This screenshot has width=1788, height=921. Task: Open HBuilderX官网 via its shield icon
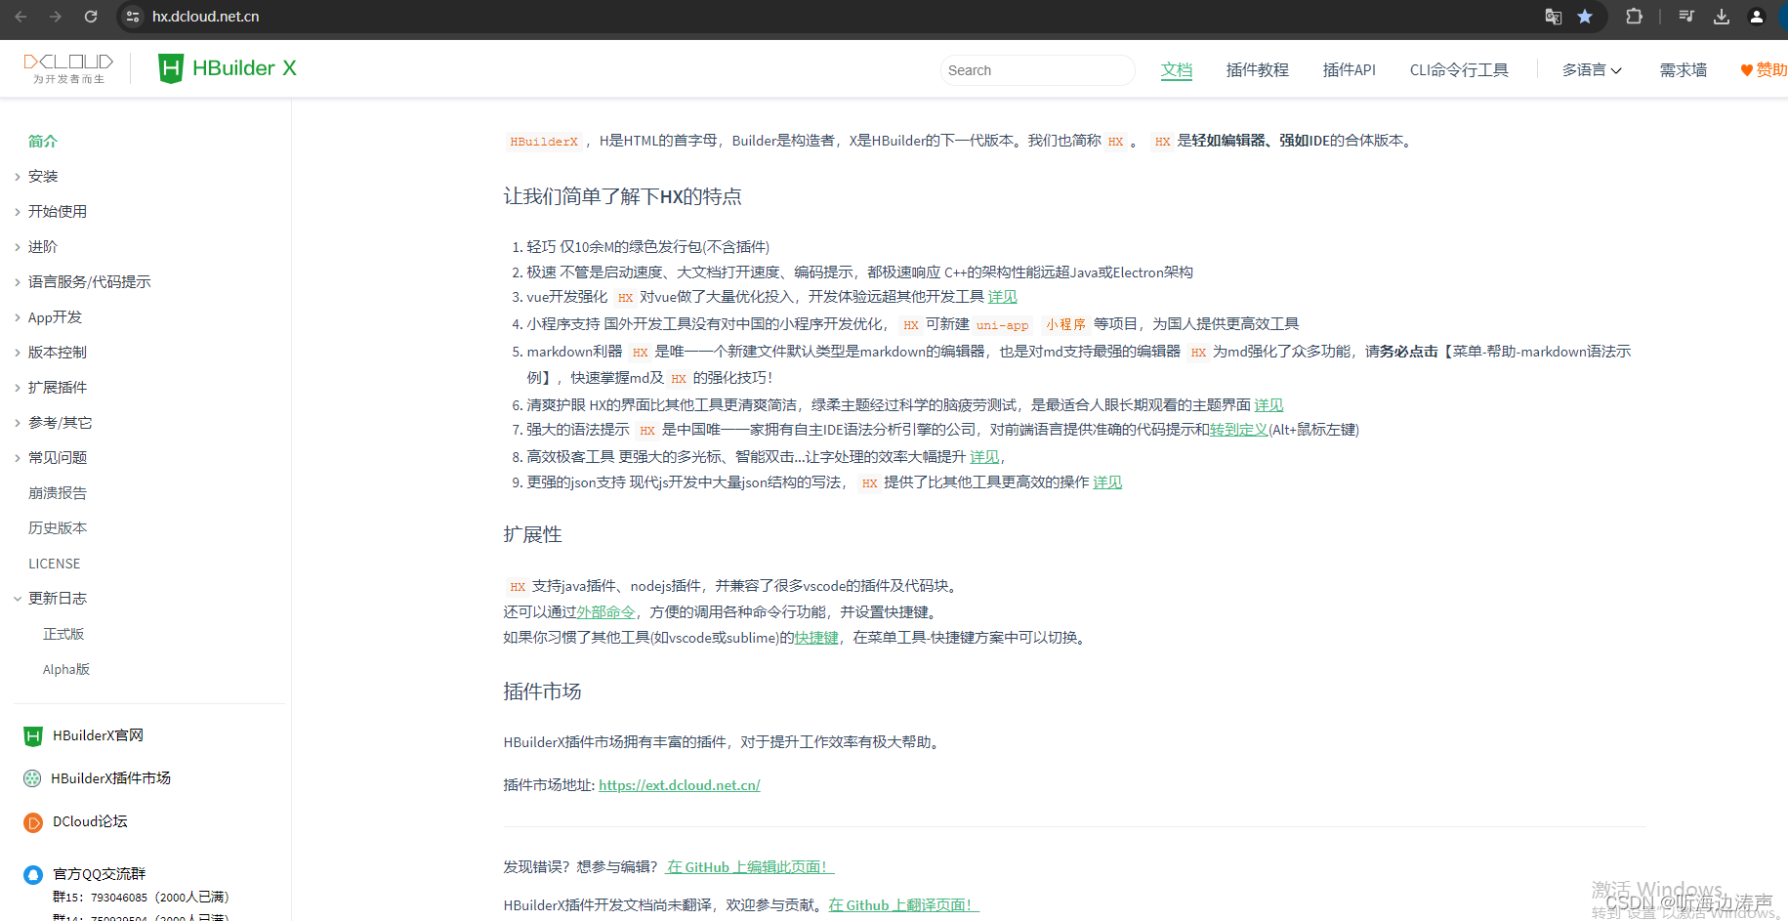tap(32, 735)
